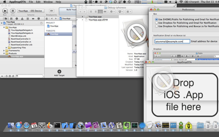Click the notification email address field
This screenshot has height=137, width=219.
tap(172, 41)
